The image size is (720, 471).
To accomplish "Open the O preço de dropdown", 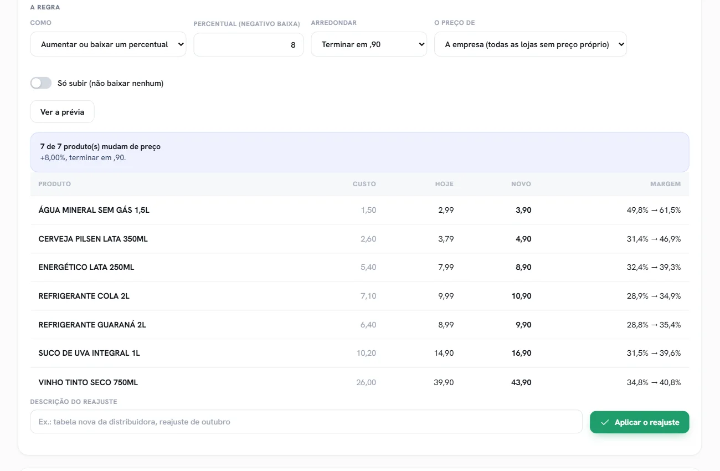I will click(x=531, y=44).
